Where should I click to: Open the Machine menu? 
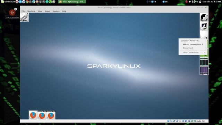pyautogui.click(x=31, y=11)
